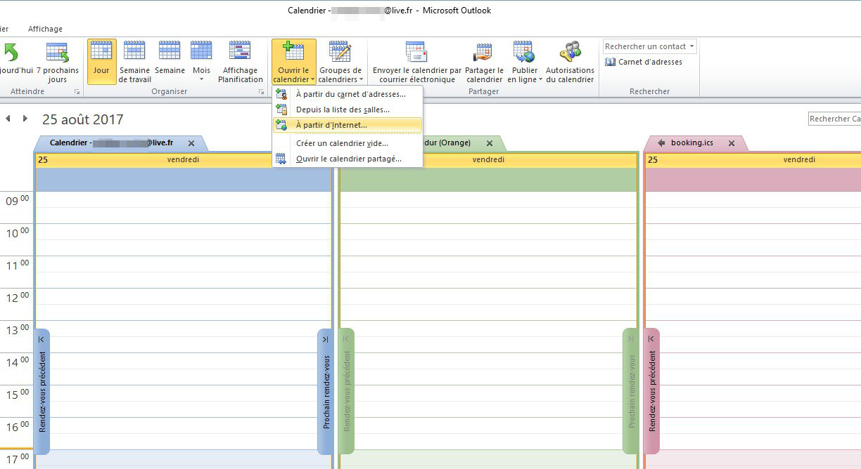The height and width of the screenshot is (469, 861).
Task: Select Créer un calendrier vide
Action: point(342,143)
